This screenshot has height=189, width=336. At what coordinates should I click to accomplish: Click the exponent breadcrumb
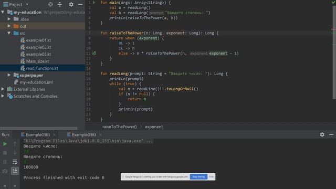point(154,127)
